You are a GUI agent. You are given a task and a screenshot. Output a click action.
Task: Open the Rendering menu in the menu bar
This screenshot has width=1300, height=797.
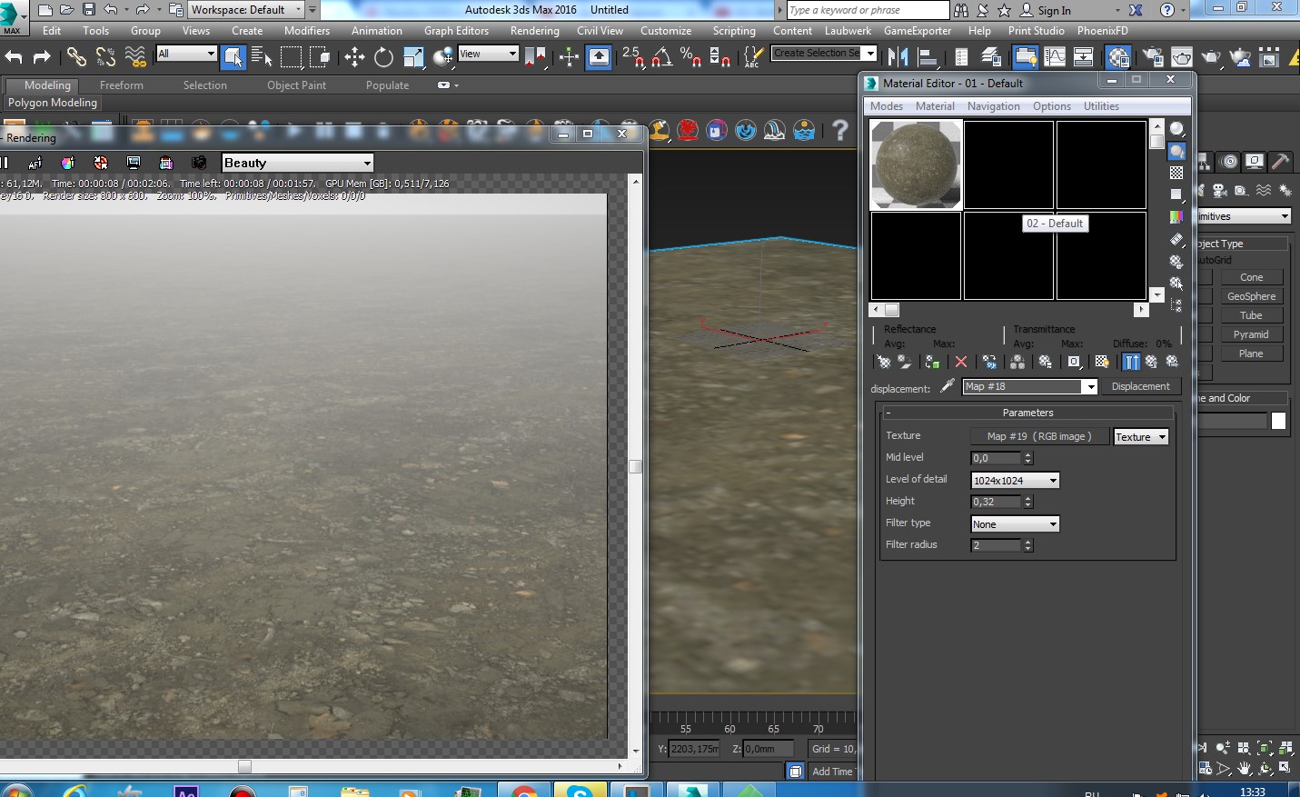(534, 31)
